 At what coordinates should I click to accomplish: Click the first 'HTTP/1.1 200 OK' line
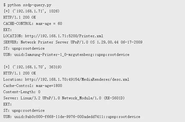20,17
